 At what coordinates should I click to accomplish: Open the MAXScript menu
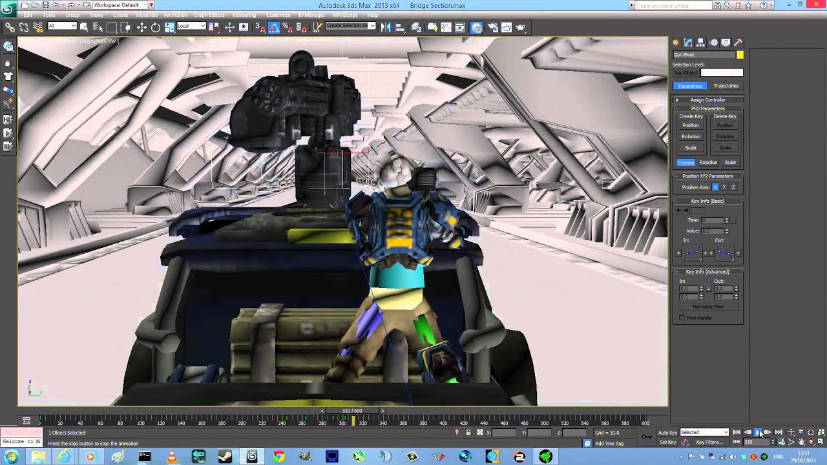pyautogui.click(x=345, y=15)
